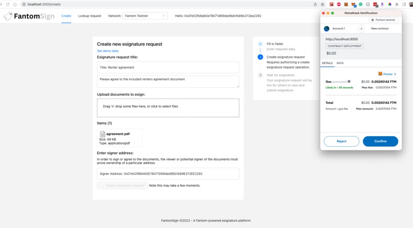
Task: Click the agreement.pdf file icon
Action: tap(102, 134)
